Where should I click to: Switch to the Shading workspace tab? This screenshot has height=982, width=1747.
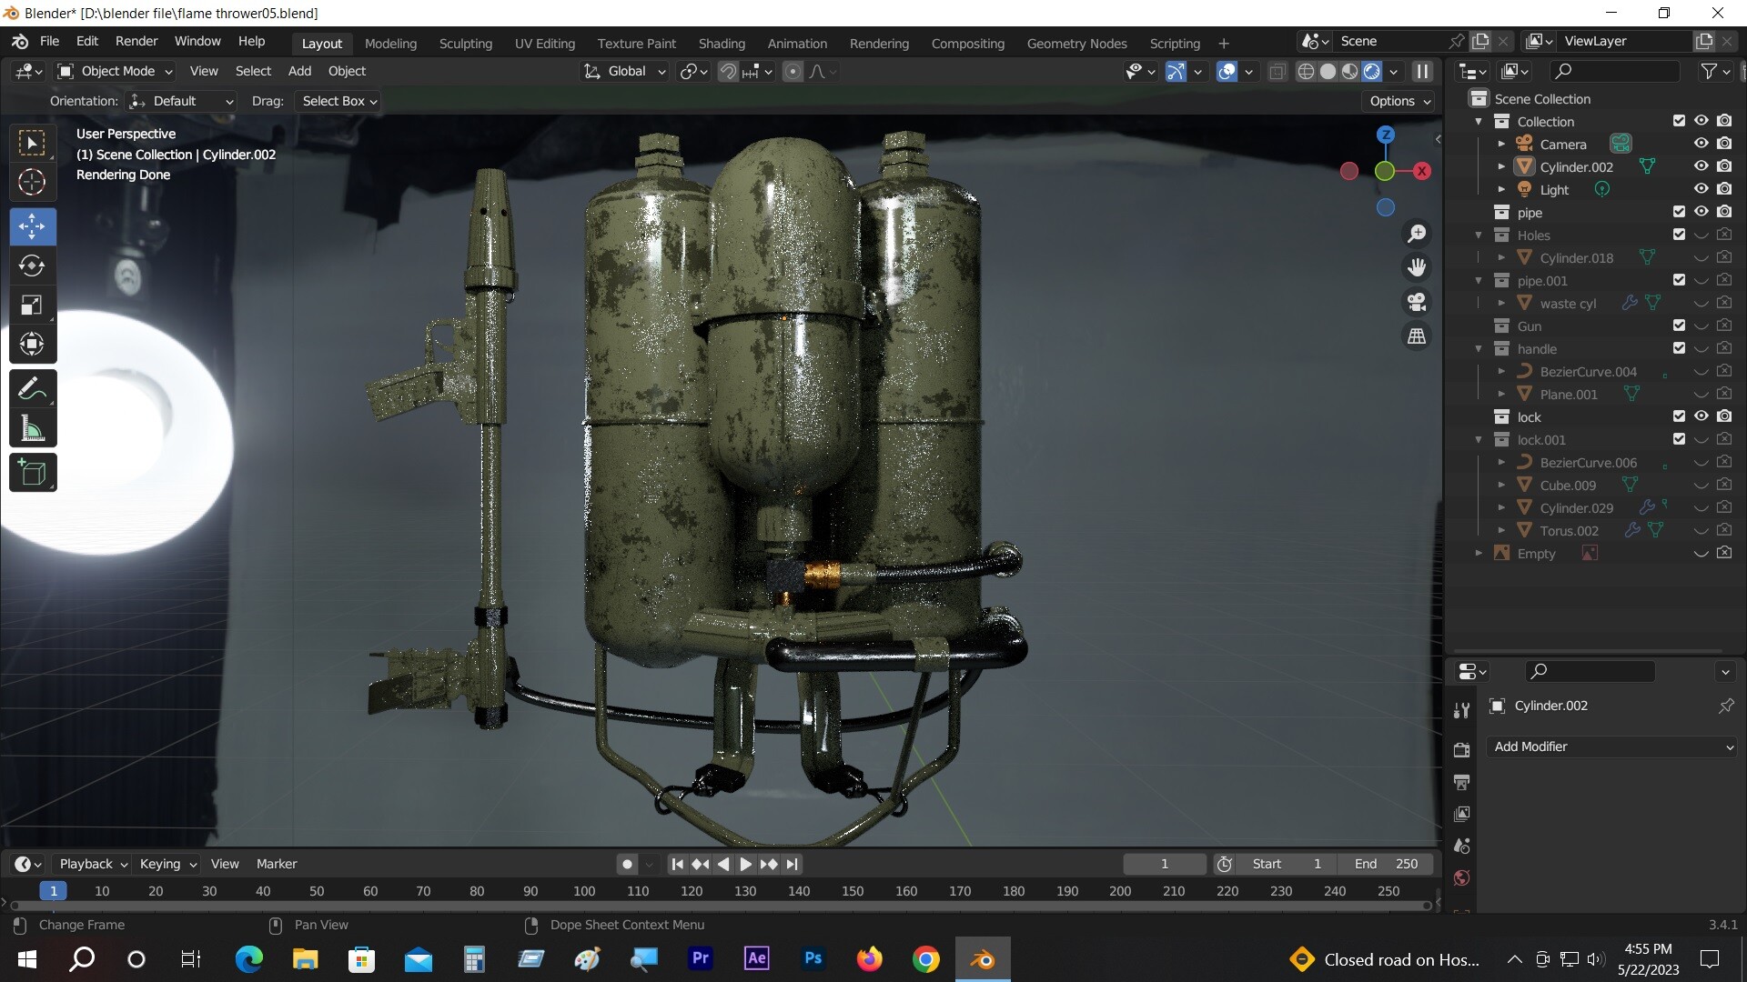point(721,43)
